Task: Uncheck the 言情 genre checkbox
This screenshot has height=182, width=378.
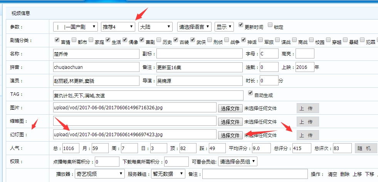Action: point(57,39)
